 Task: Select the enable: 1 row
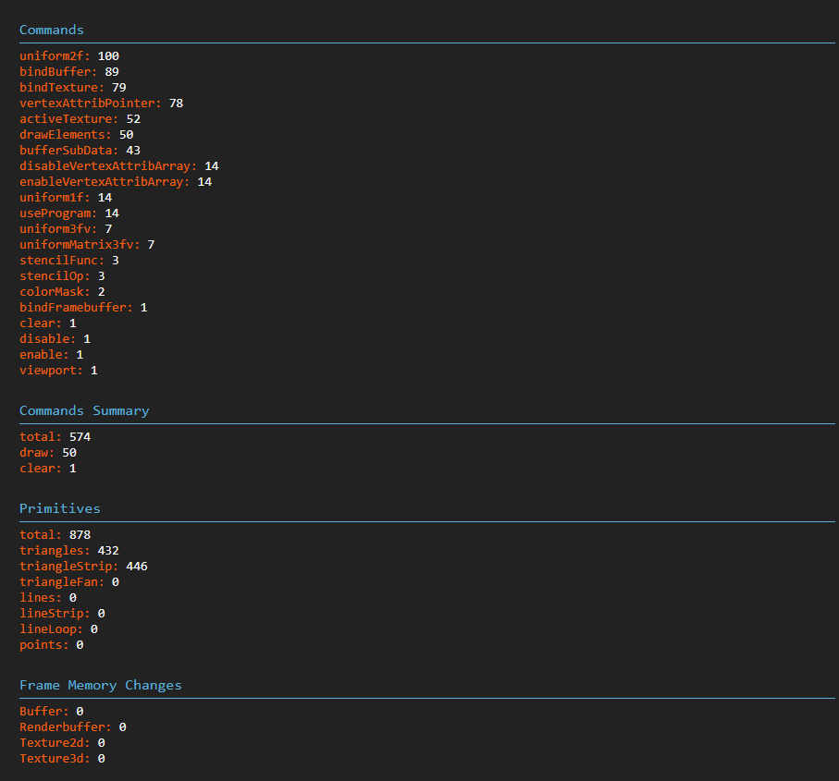coord(52,354)
